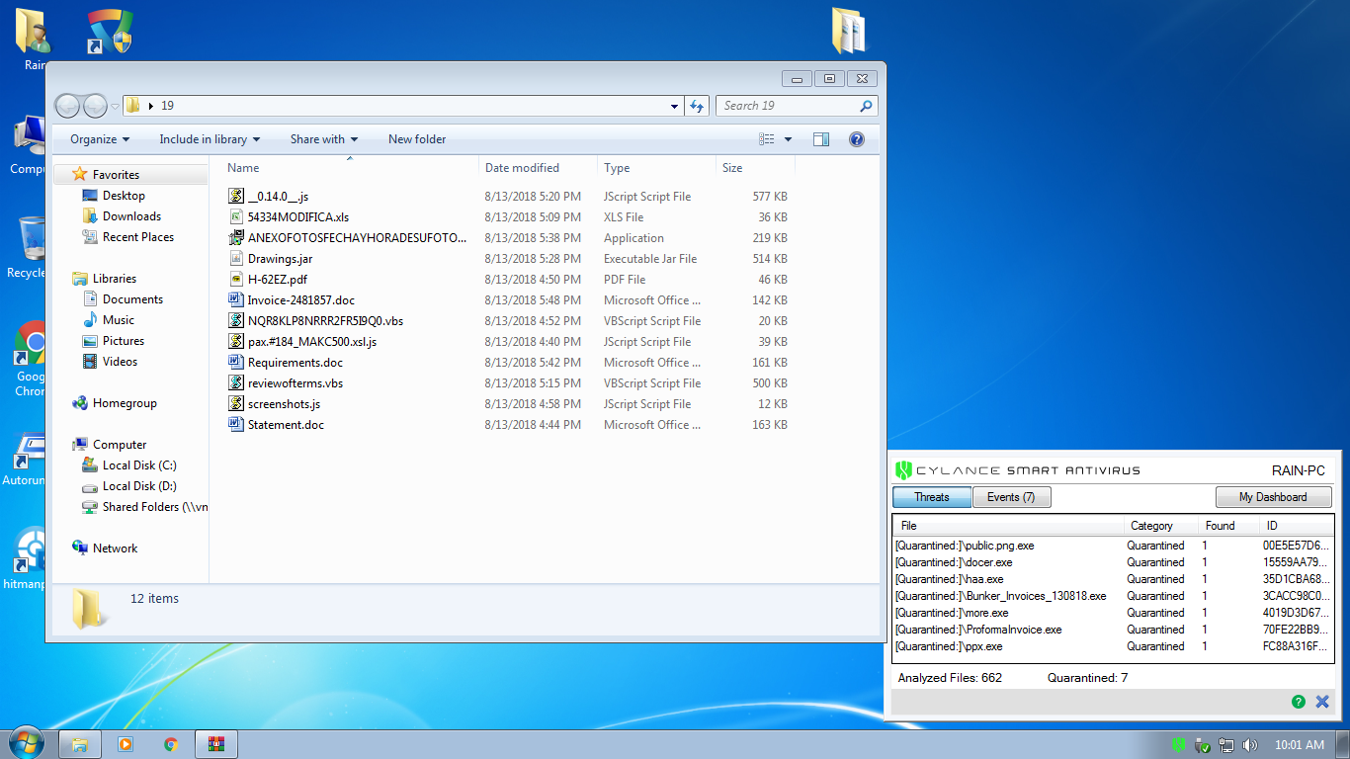Click the refresh button beside address bar
The image size is (1350, 759).
click(x=697, y=106)
